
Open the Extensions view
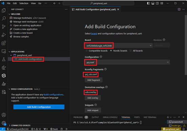[x=4, y=43]
